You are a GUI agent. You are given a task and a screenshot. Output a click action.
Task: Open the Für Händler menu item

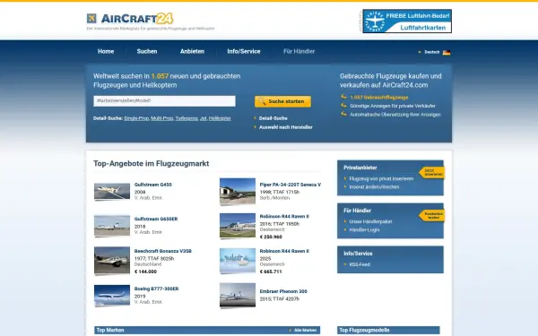pyautogui.click(x=299, y=51)
